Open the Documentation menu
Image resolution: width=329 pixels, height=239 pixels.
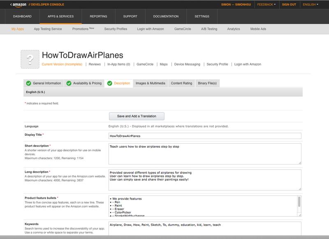(x=166, y=16)
